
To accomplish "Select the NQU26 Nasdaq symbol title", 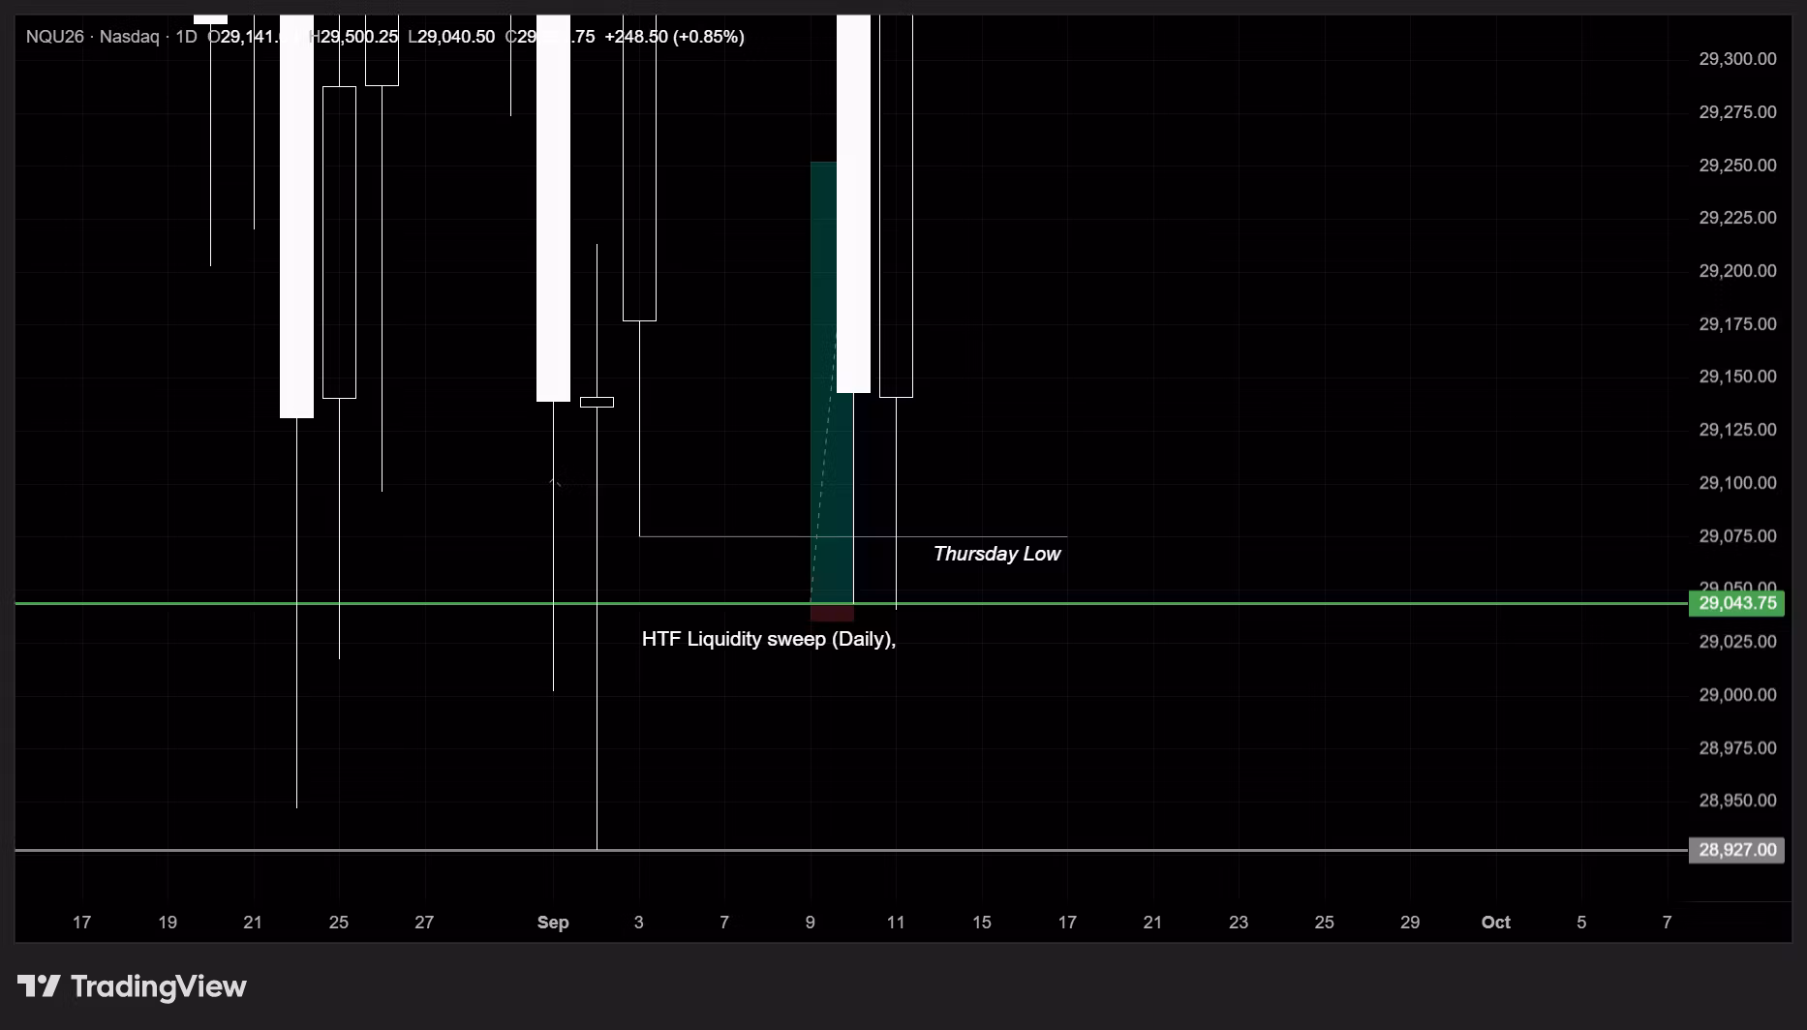I will click(93, 37).
